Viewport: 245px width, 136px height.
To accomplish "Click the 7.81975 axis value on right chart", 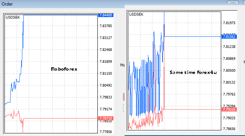I will [229, 23].
